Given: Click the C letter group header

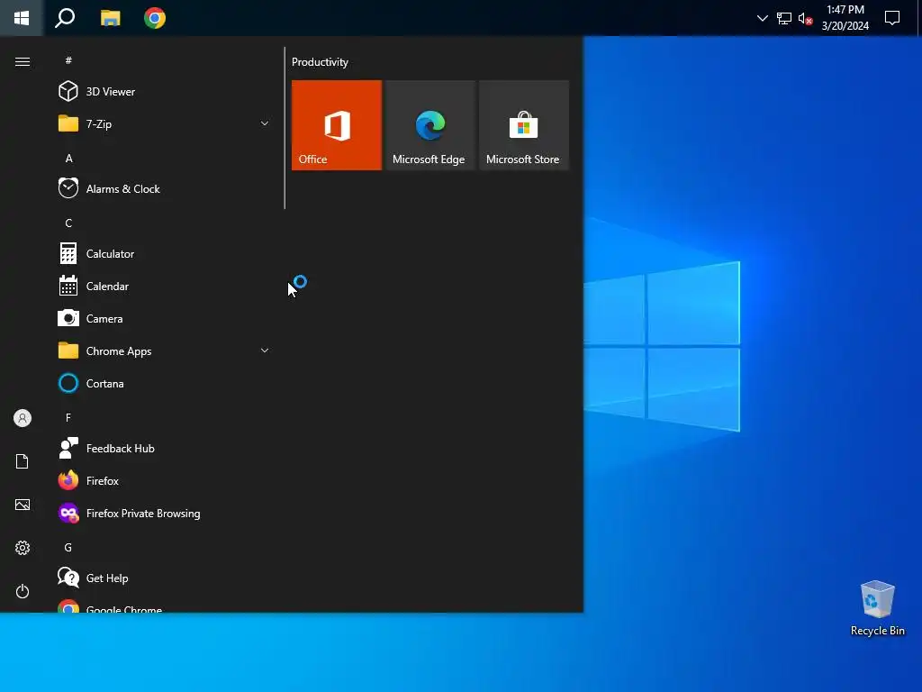Looking at the screenshot, I should 68,223.
